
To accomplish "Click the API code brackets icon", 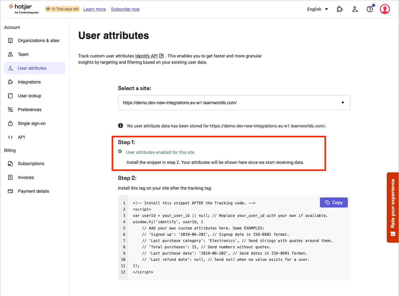I will coord(10,137).
